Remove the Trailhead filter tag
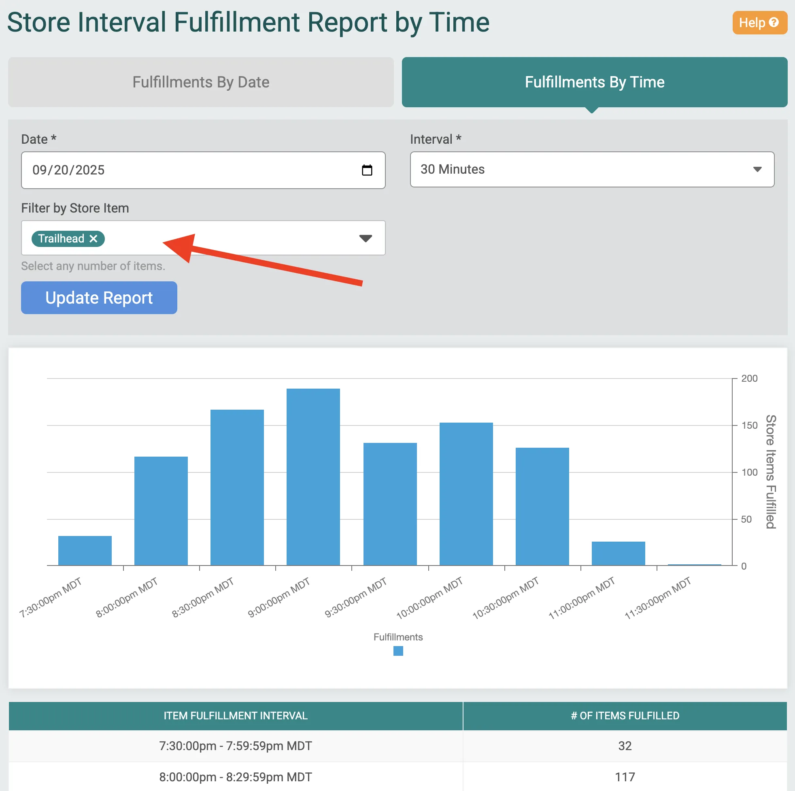Viewport: 795px width, 791px height. pyautogui.click(x=94, y=239)
